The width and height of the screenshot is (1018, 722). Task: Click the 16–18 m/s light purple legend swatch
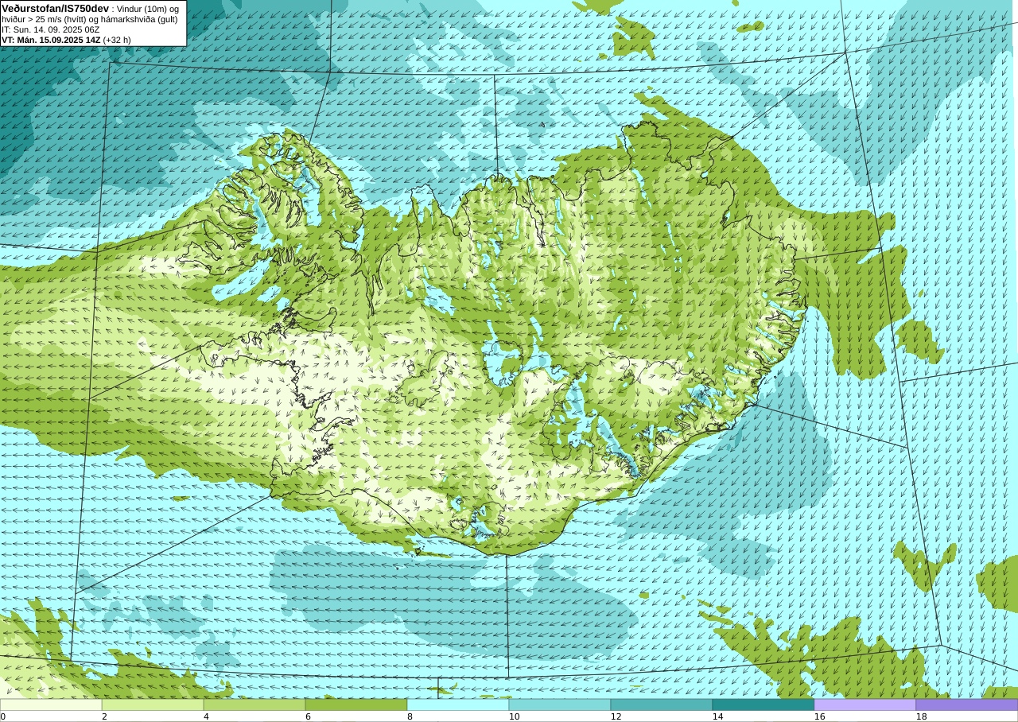(865, 705)
